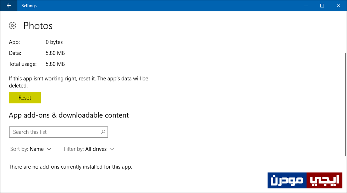Open the Sort by: Name dropdown
The height and width of the screenshot is (193, 347).
(x=31, y=149)
